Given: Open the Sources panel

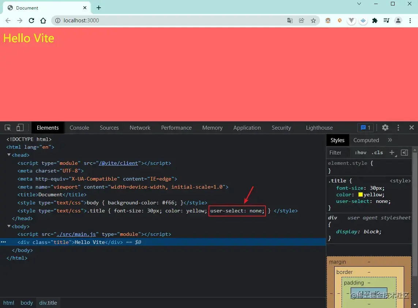Looking at the screenshot, I should pos(109,127).
